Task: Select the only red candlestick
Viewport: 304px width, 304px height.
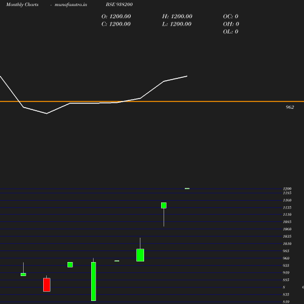Action: [x=47, y=285]
